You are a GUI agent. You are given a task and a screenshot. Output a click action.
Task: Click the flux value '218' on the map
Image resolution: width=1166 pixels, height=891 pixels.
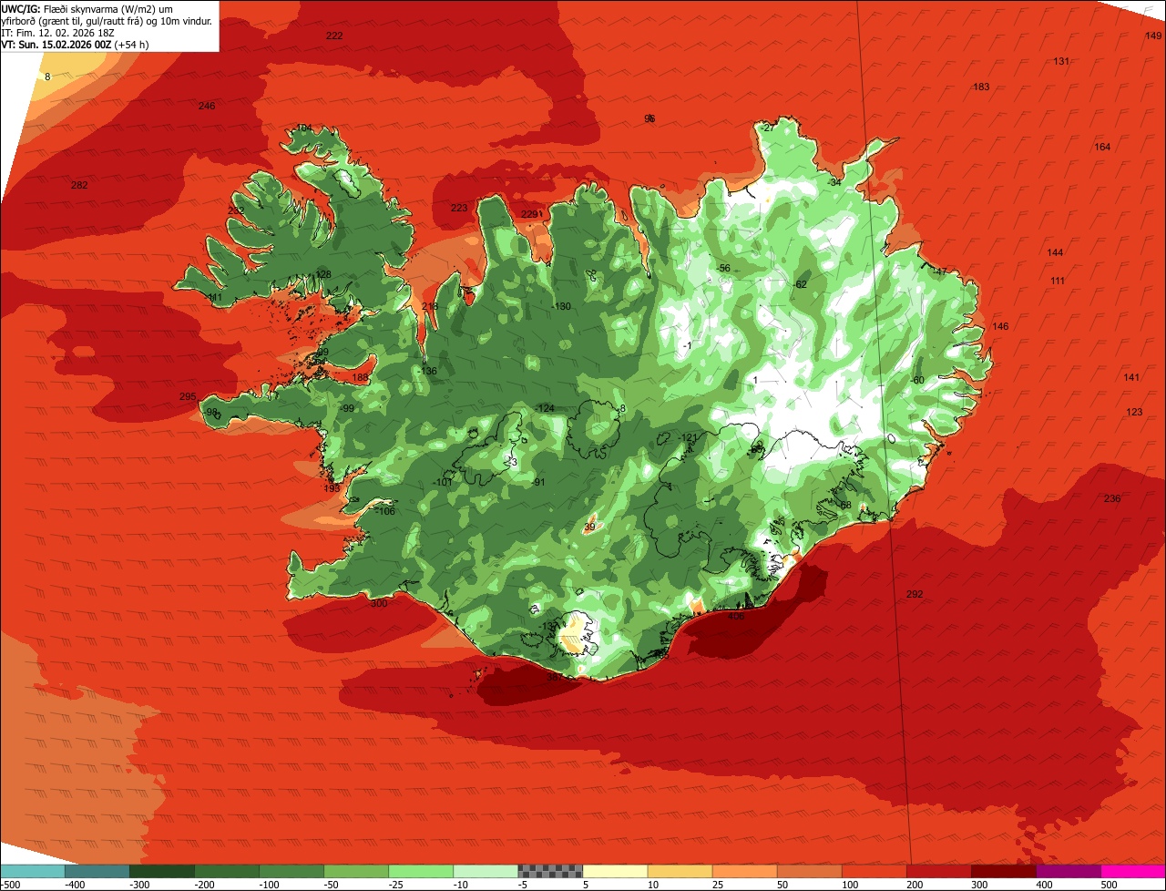pyautogui.click(x=430, y=307)
